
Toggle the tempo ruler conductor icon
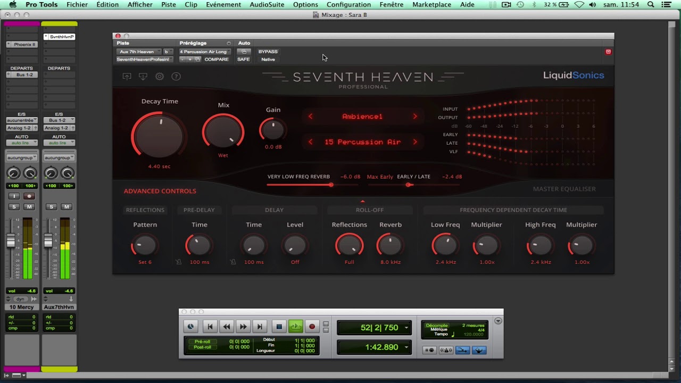click(x=479, y=350)
